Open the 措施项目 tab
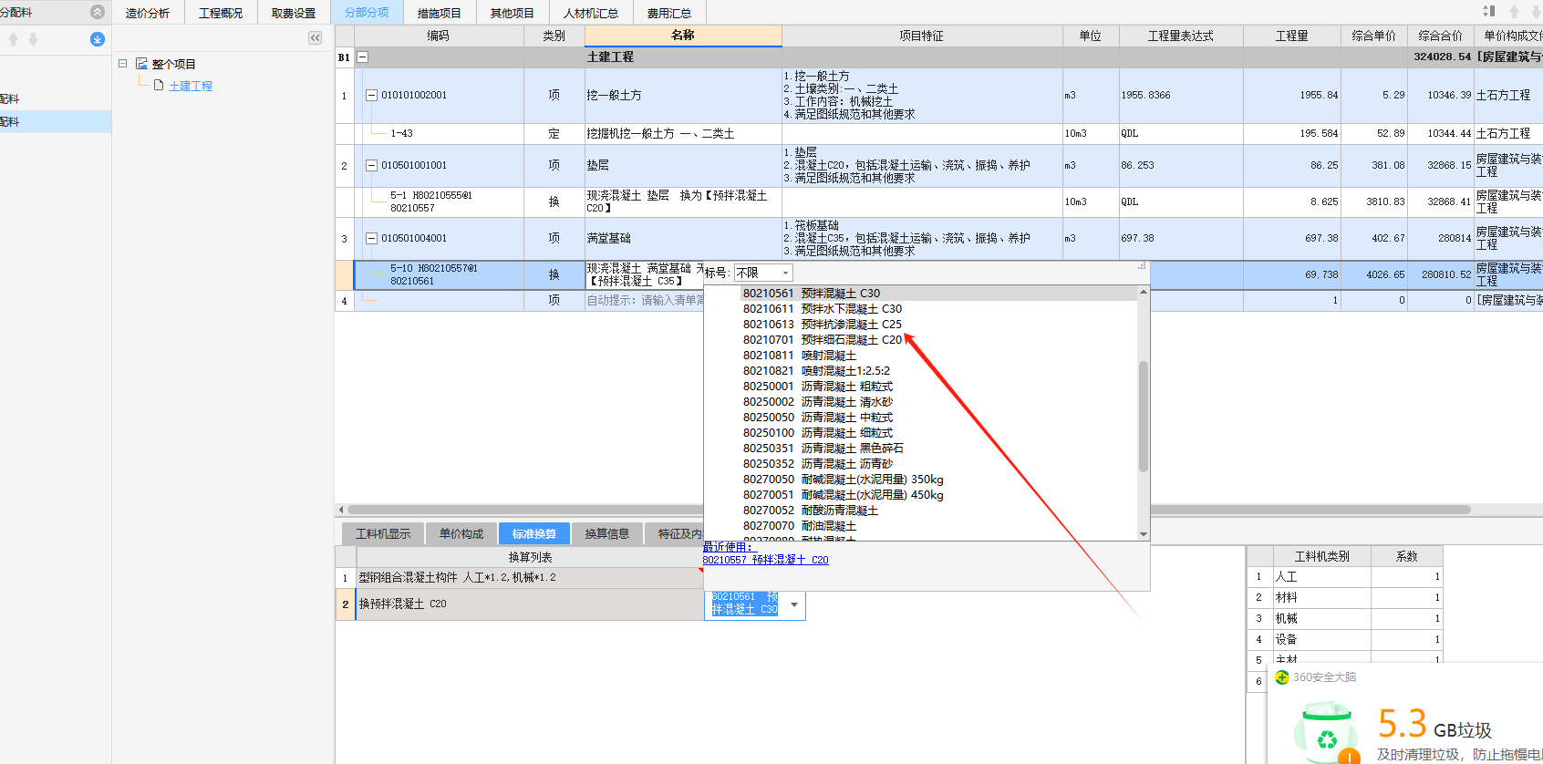This screenshot has width=1543, height=764. pyautogui.click(x=440, y=13)
